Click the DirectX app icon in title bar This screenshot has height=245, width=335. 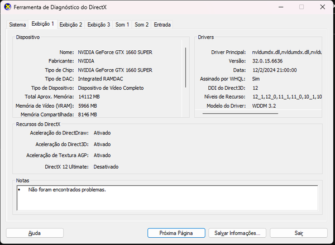7,7
